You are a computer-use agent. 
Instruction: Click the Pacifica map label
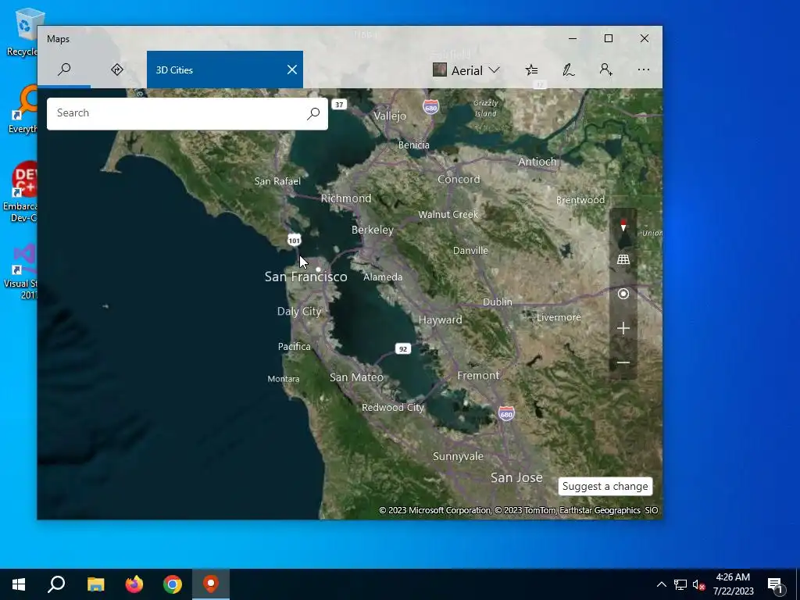[294, 347]
